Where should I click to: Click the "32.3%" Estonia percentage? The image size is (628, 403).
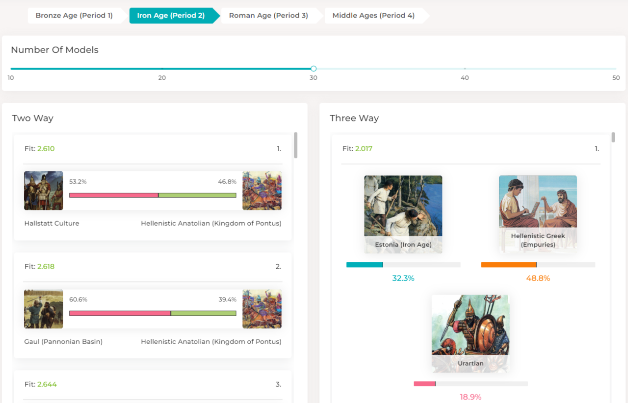(x=403, y=278)
